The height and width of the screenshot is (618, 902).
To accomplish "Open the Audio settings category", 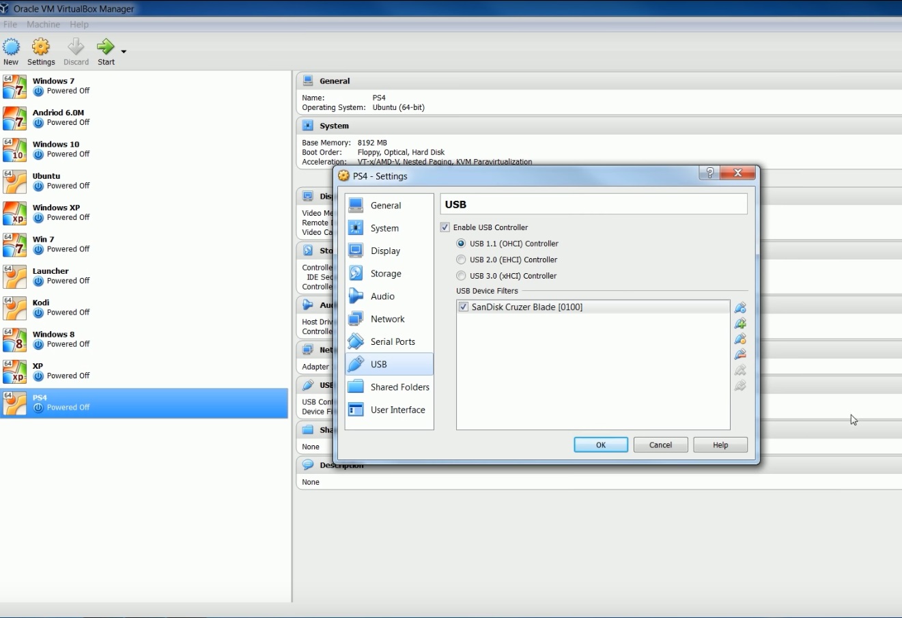I will [389, 296].
